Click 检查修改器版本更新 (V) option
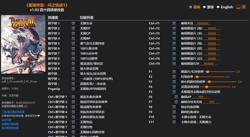Screen dimensions: 250x137 point(14,106)
